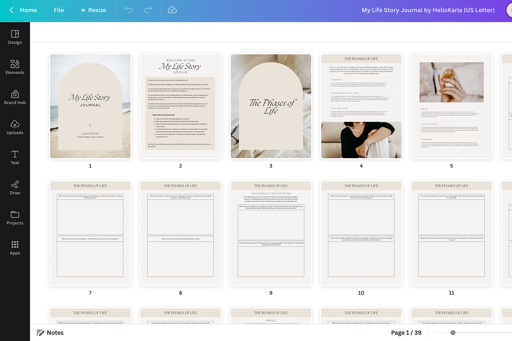Open the Notes panel
512x341 pixels.
tap(50, 332)
